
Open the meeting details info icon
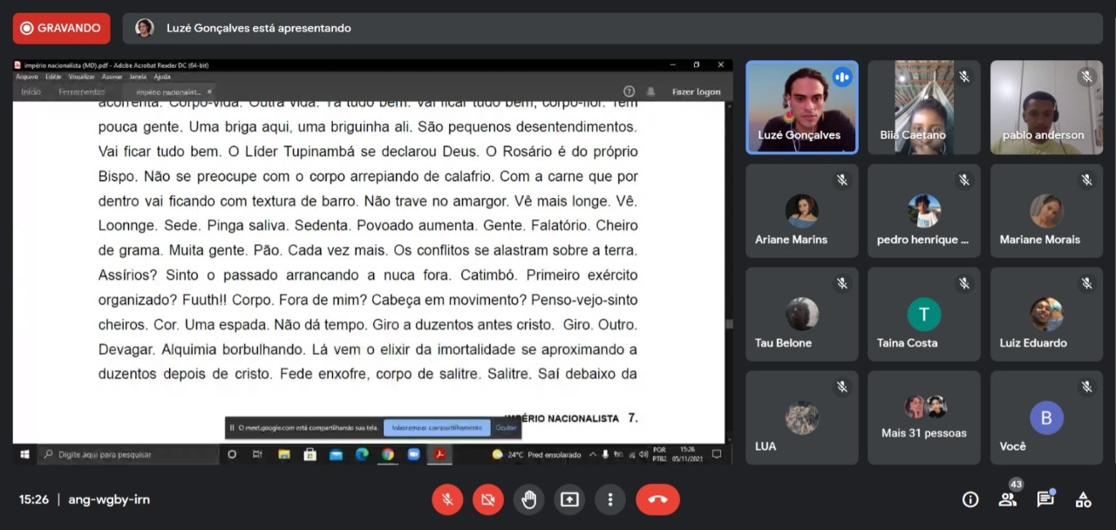970,499
